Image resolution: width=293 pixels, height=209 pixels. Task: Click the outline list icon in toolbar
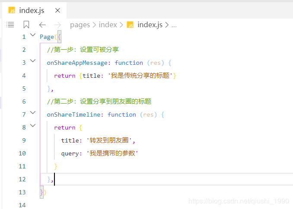[x=10, y=25]
